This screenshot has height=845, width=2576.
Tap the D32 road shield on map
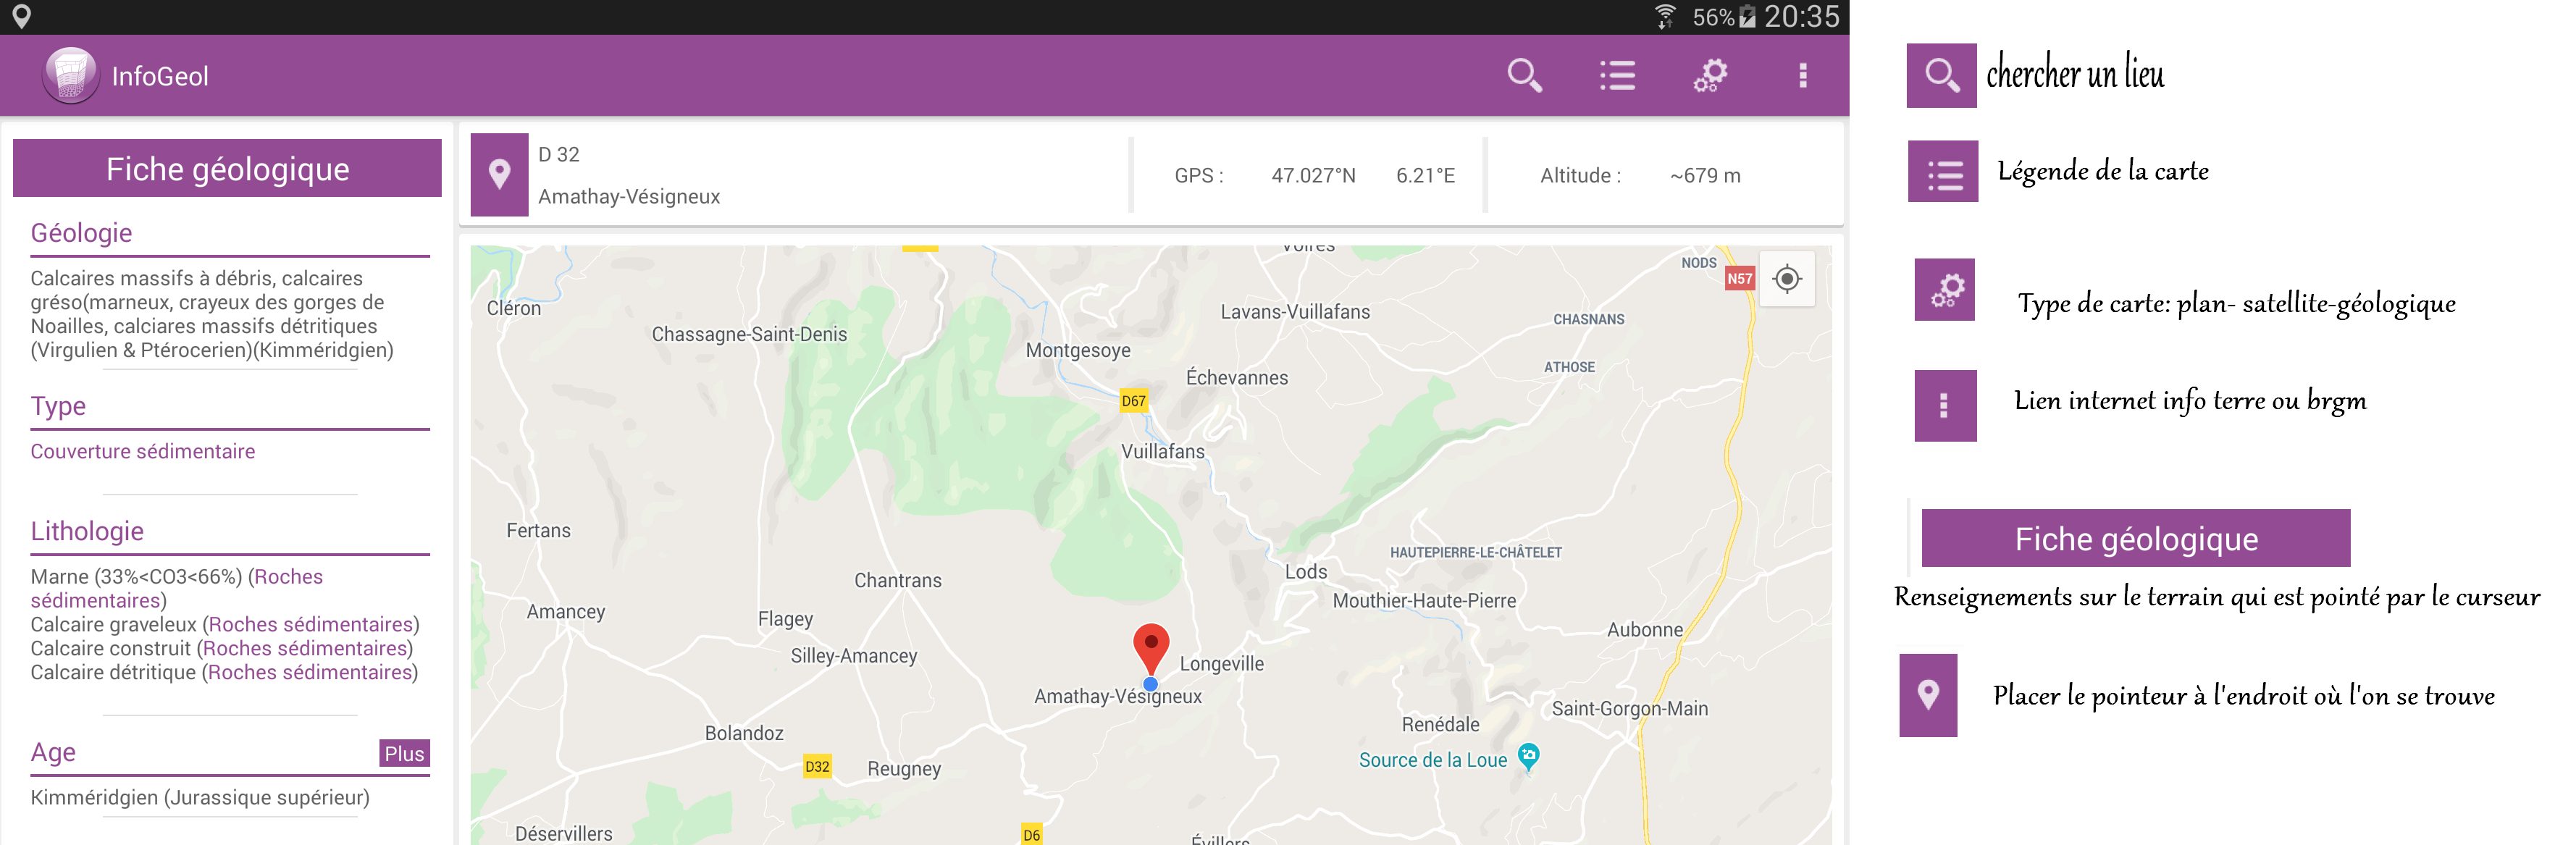[817, 767]
